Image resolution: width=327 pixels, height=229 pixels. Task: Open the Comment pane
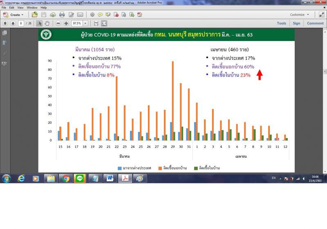(315, 23)
